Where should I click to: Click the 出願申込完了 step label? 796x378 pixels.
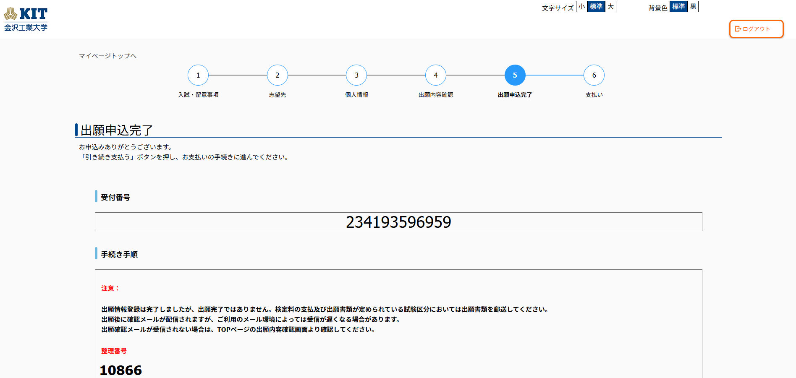[515, 95]
